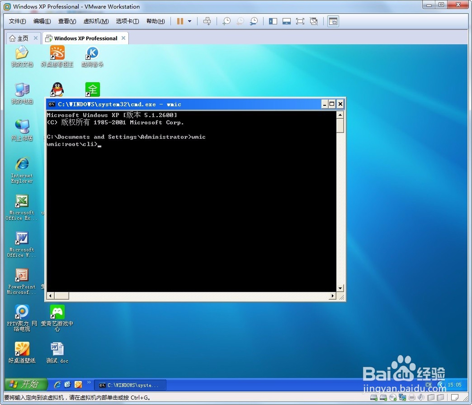
Task: Select 测试.doc file on desktop
Action: [57, 353]
